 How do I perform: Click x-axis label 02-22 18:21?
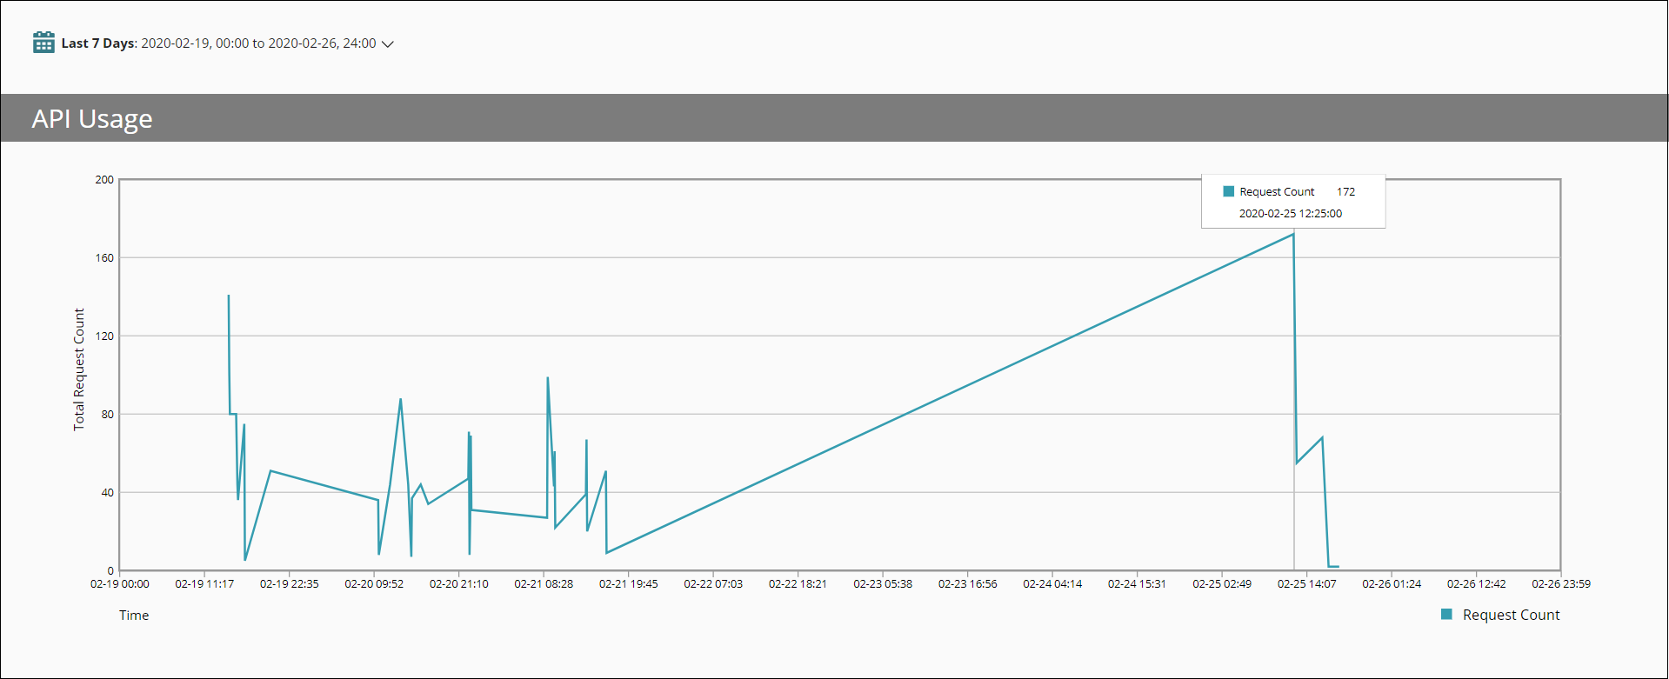pyautogui.click(x=798, y=584)
